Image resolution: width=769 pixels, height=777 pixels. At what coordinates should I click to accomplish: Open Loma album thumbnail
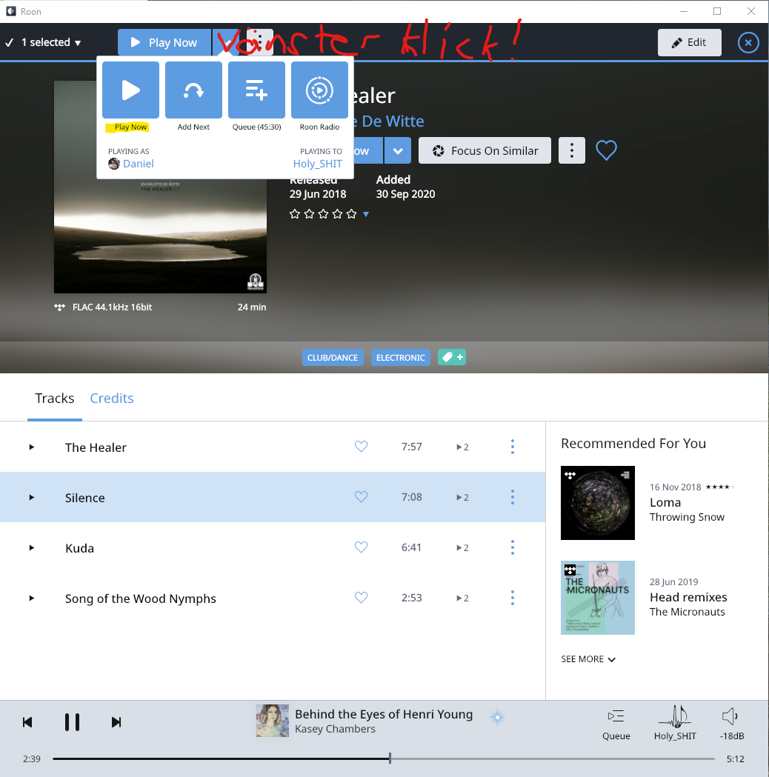pyautogui.click(x=598, y=502)
